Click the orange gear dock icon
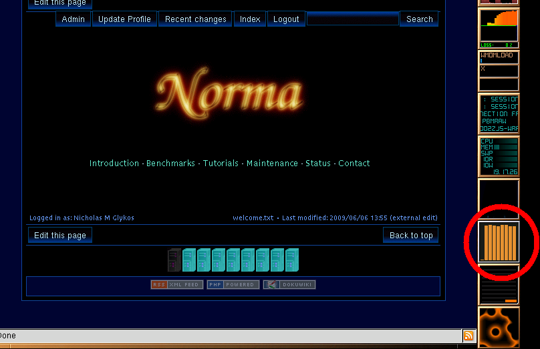540x349 pixels. point(499,328)
